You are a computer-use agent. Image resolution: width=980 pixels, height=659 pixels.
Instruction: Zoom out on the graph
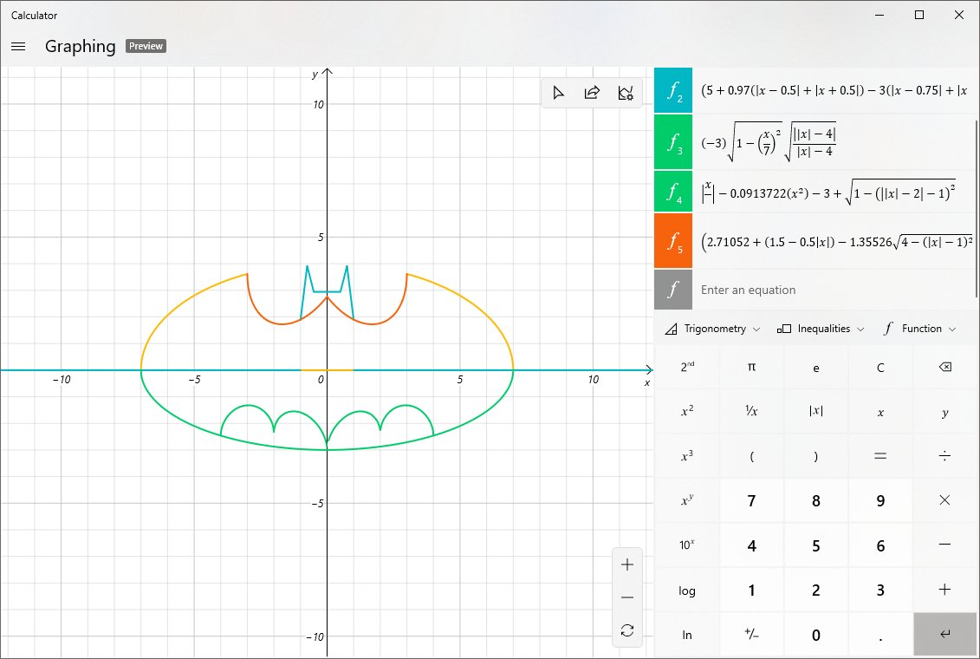pos(626,597)
